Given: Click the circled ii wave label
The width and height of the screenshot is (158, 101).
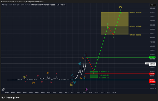Looking at the screenshot, I should click(x=74, y=82).
